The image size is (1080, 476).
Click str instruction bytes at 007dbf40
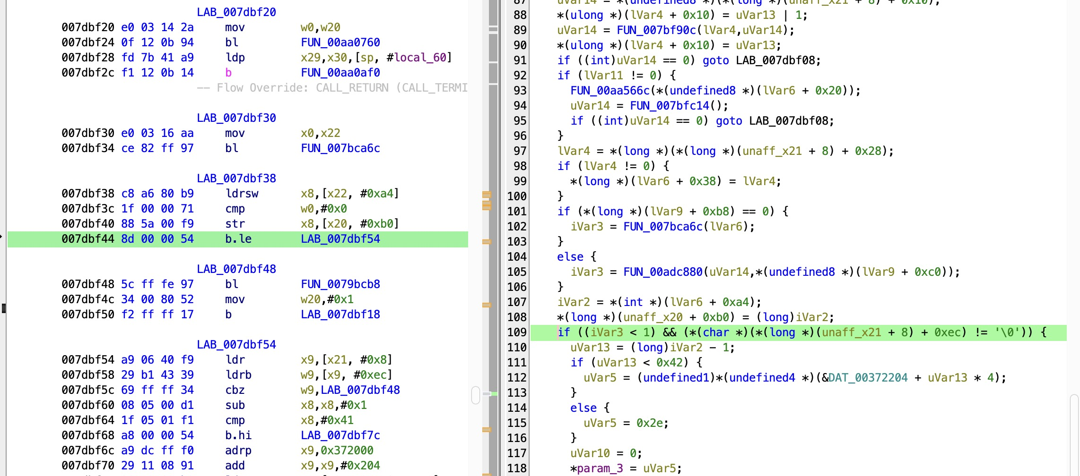tap(157, 223)
